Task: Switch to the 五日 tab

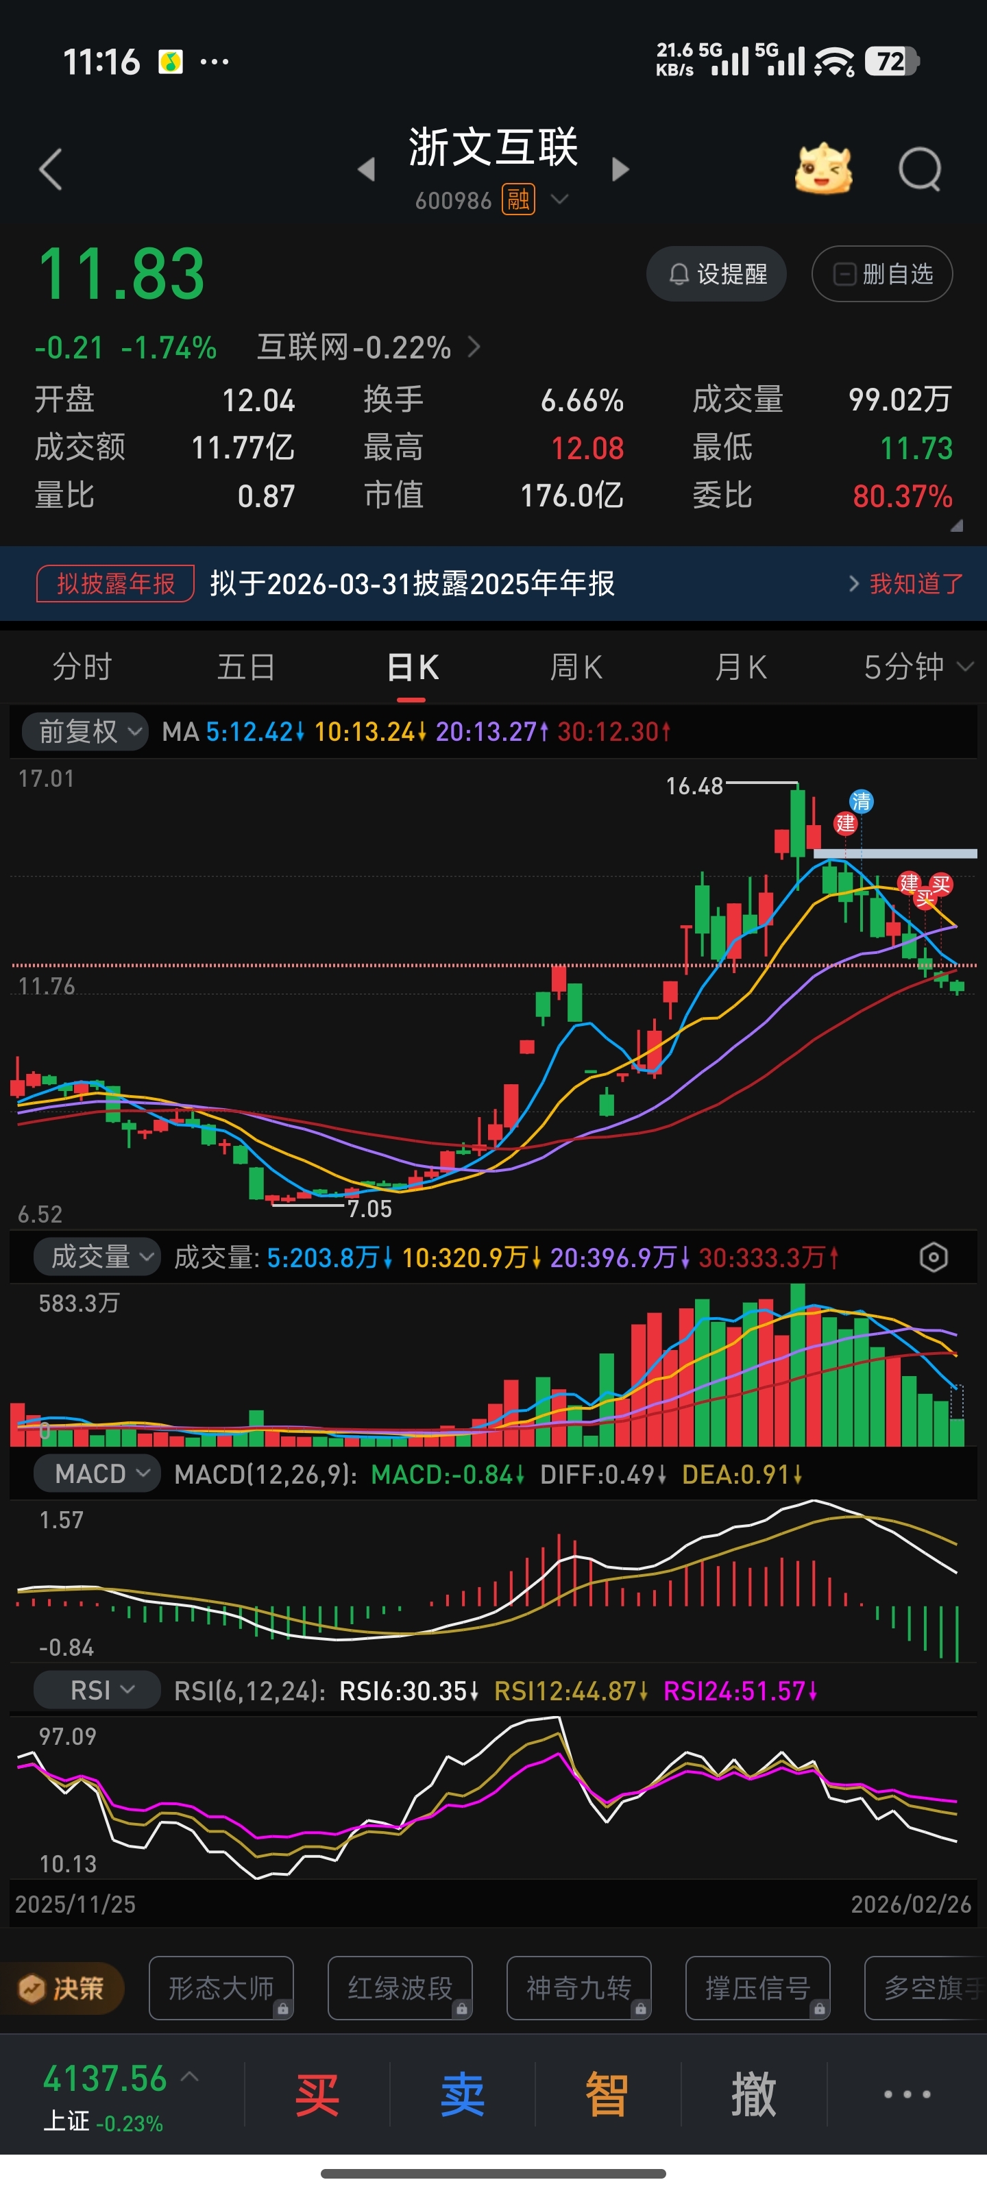Action: (246, 667)
